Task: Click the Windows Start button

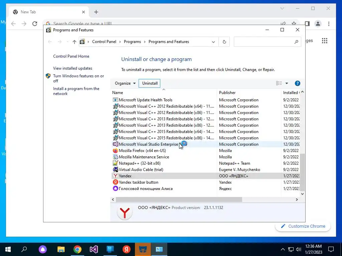Action: click(8, 249)
